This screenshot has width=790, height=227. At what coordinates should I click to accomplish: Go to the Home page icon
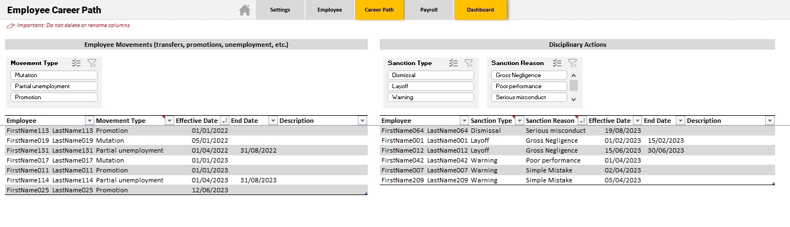245,10
